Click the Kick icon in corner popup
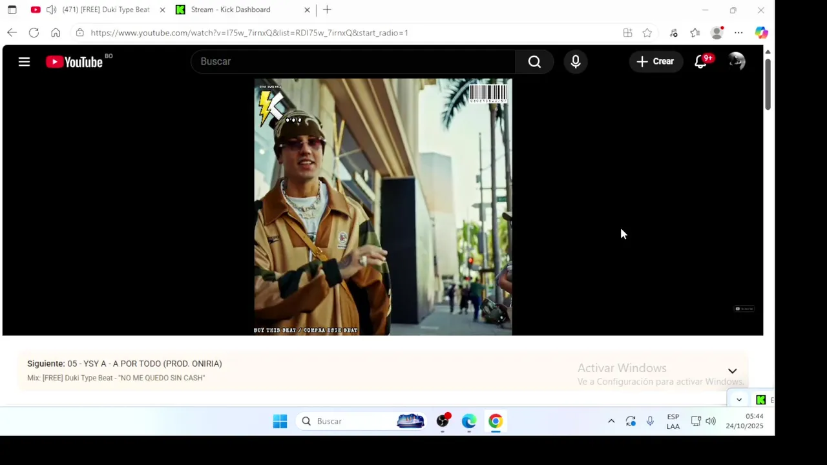 [761, 400]
